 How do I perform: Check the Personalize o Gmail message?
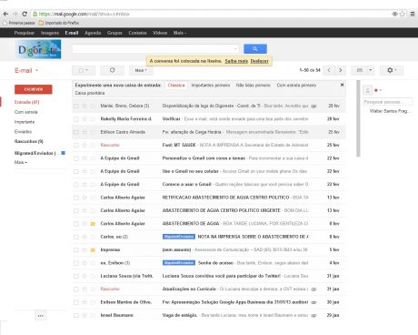coord(76,158)
